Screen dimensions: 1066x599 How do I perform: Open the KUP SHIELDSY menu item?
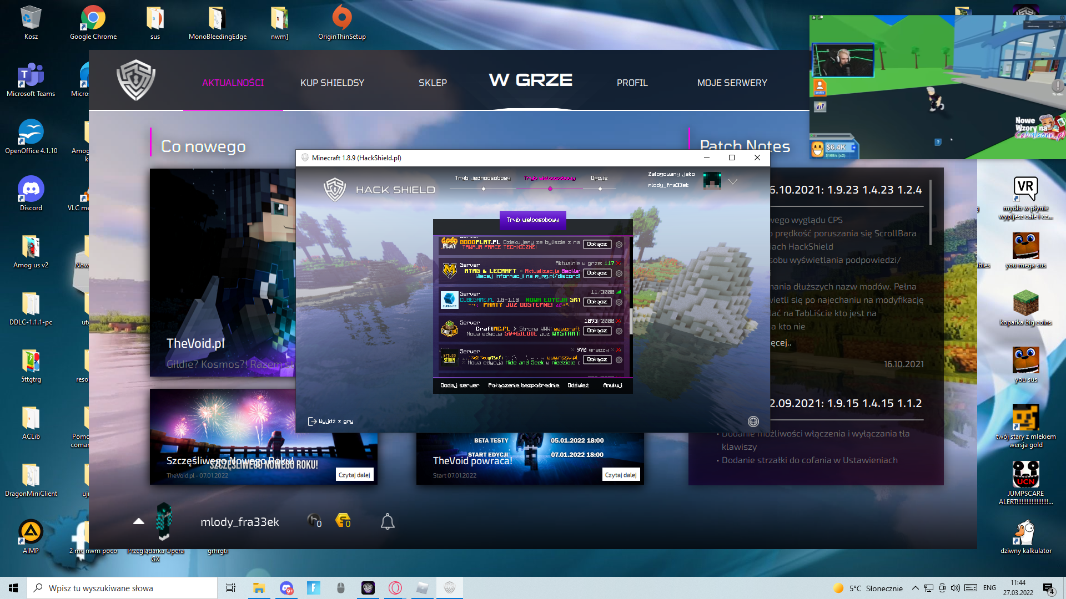(x=332, y=83)
